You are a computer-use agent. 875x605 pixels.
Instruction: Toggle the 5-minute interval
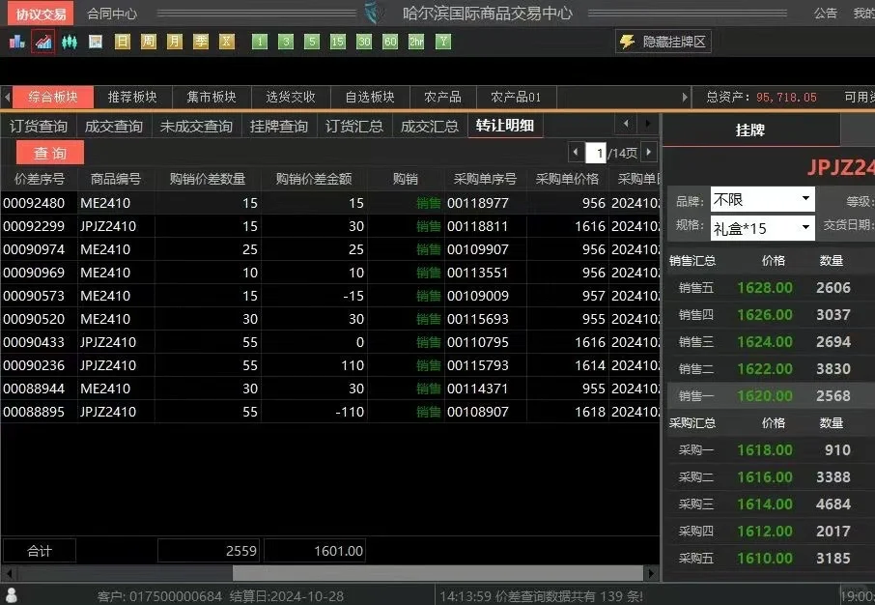[311, 42]
